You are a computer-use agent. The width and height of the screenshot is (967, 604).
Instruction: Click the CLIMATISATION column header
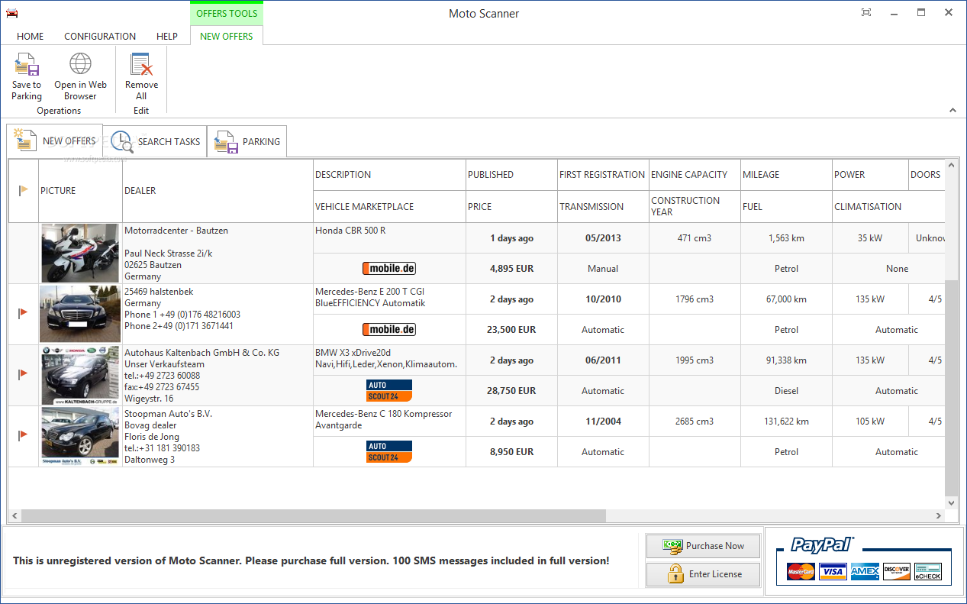[x=888, y=207]
